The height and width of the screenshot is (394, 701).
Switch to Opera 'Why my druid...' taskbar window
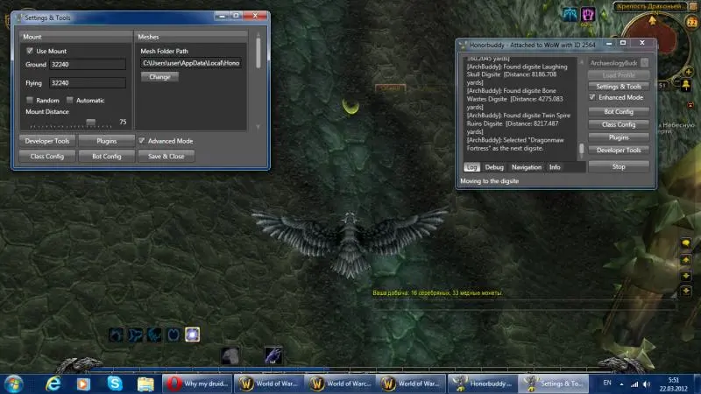pyautogui.click(x=196, y=383)
